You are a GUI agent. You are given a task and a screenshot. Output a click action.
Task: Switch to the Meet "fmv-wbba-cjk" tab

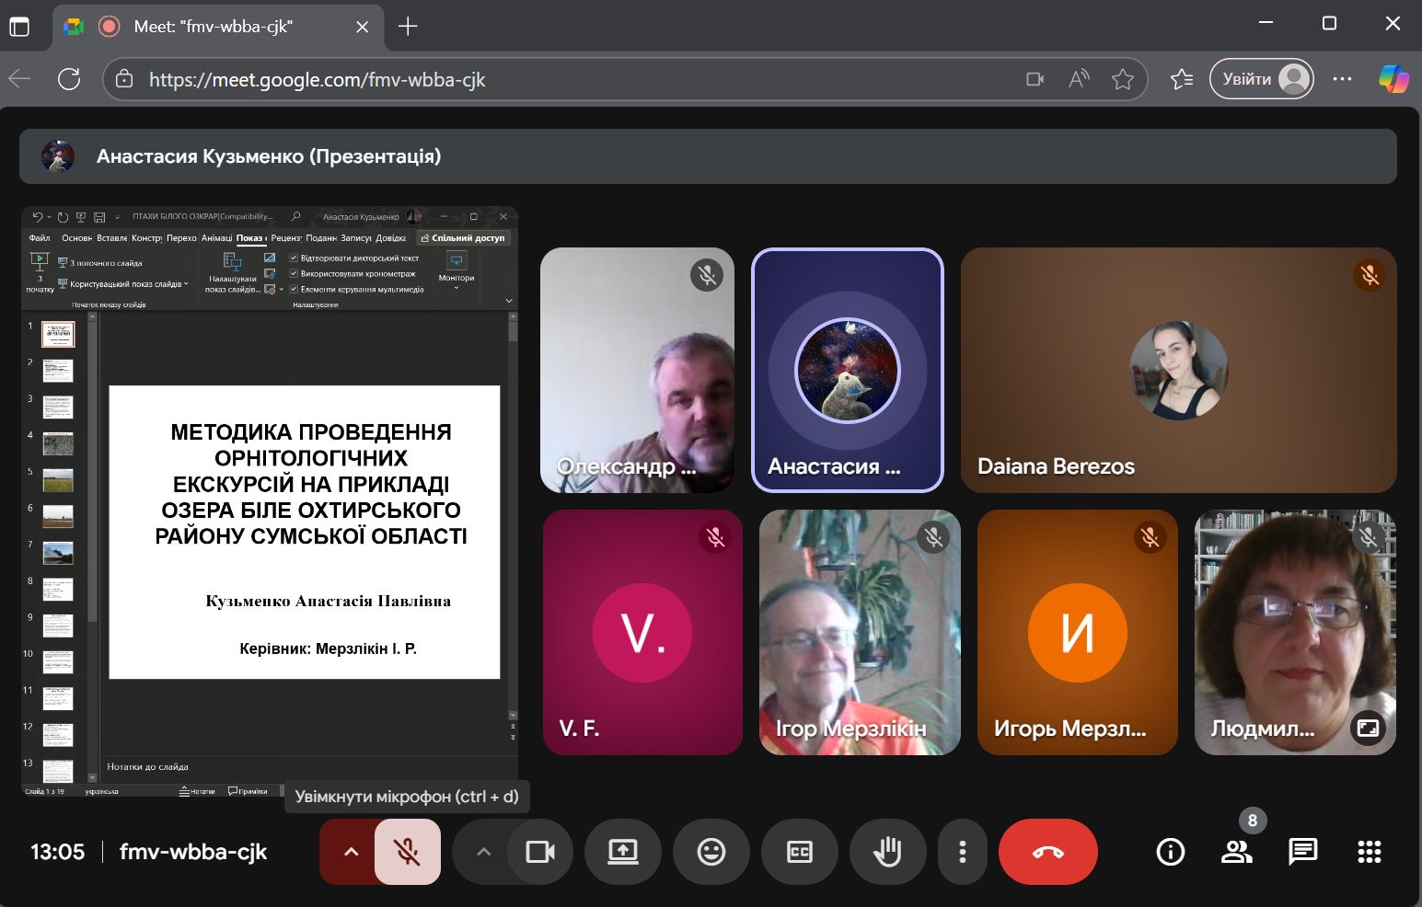[214, 27]
